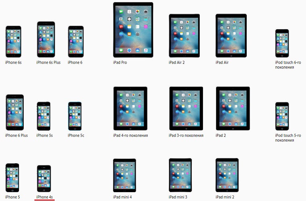The image size is (306, 201).
Task: Click the iPhone 6s device image
Action: click(x=13, y=41)
